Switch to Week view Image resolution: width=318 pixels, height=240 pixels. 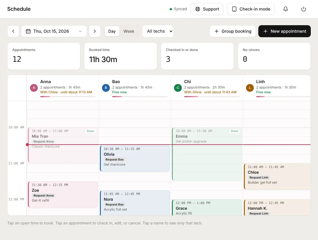tap(129, 31)
